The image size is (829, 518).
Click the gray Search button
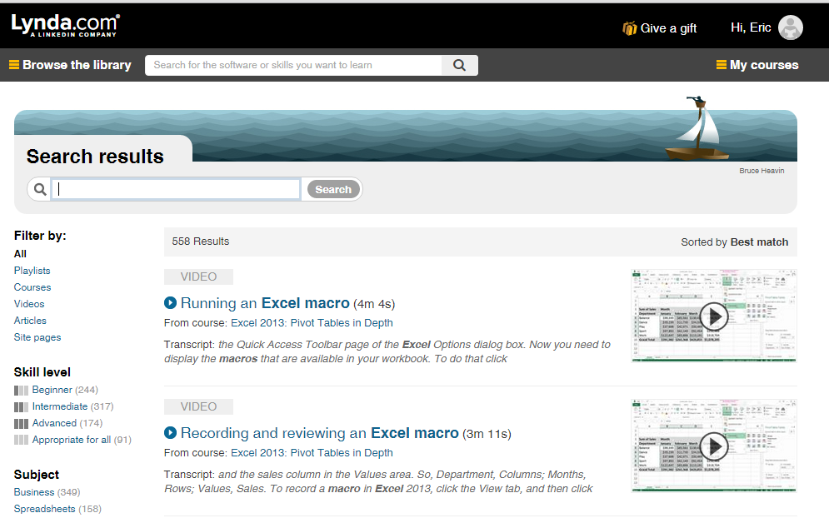pyautogui.click(x=333, y=189)
